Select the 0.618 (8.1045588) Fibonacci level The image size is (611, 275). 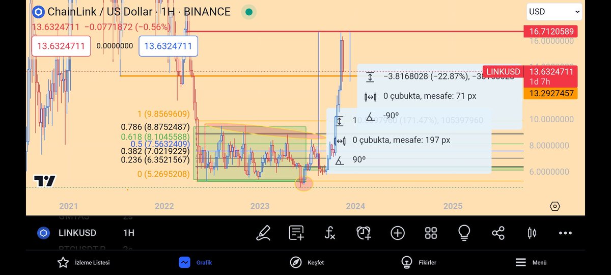155,137
